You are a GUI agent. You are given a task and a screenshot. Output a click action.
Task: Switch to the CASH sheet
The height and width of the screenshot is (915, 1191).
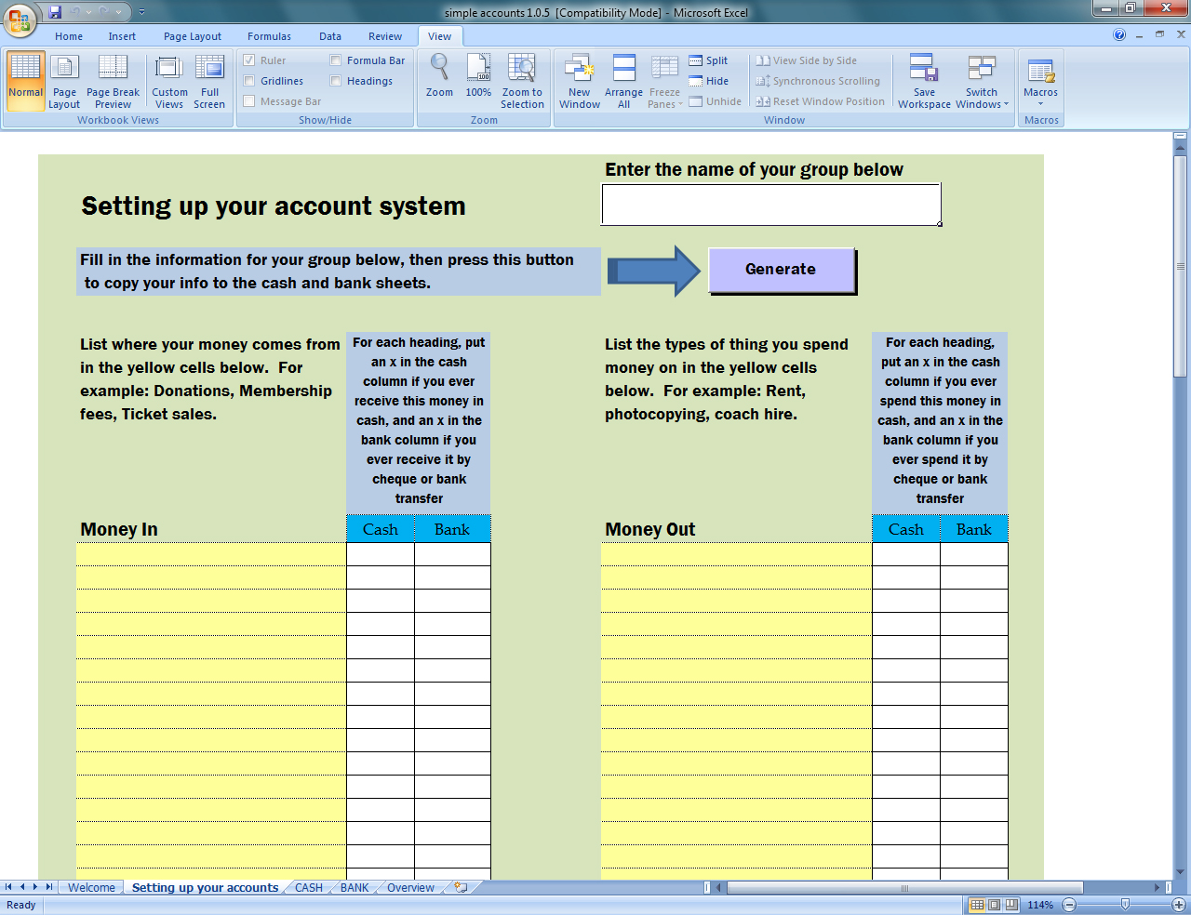(309, 887)
